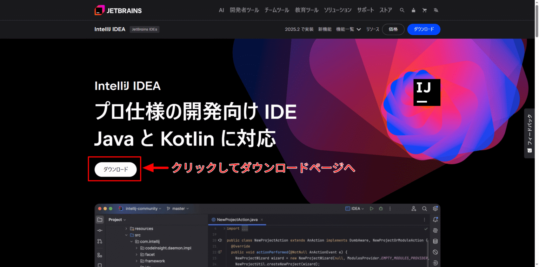Open the shopping cart icon
This screenshot has width=539, height=267.
coord(425,10)
